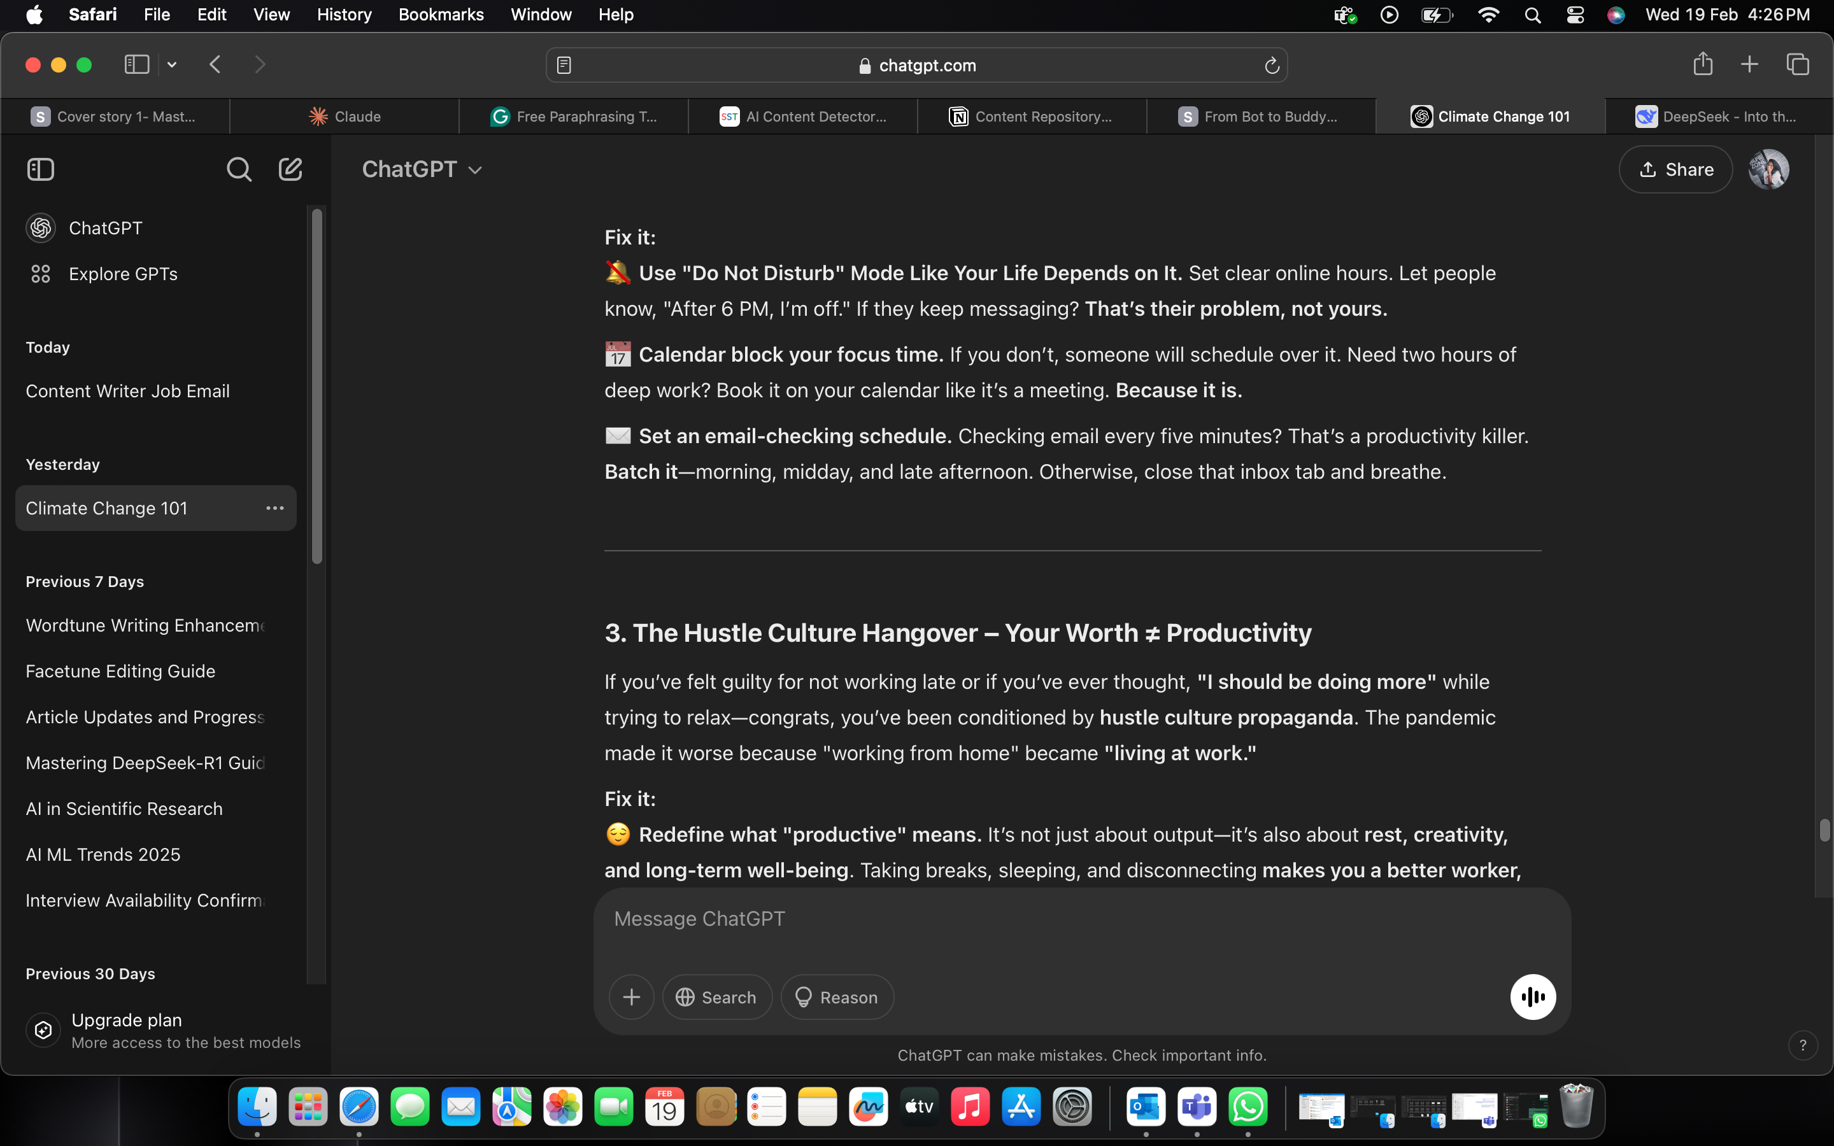This screenshot has height=1146, width=1834.
Task: Open user profile avatar menu
Action: click(x=1769, y=169)
